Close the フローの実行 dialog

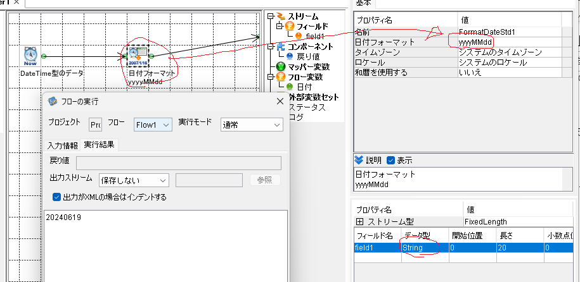point(280,102)
